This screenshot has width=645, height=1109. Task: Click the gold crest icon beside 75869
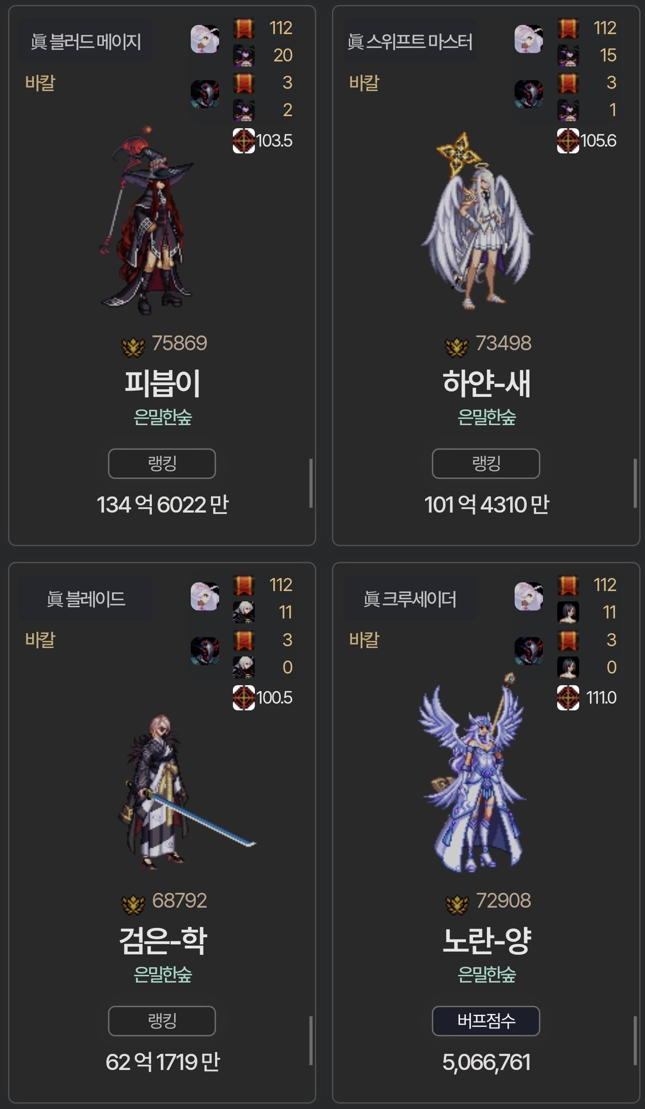click(133, 346)
